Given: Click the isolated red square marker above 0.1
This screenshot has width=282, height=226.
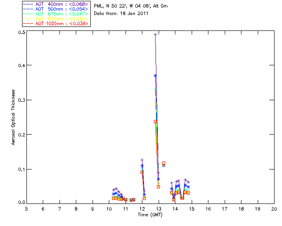Looking at the screenshot, I should (x=163, y=163).
